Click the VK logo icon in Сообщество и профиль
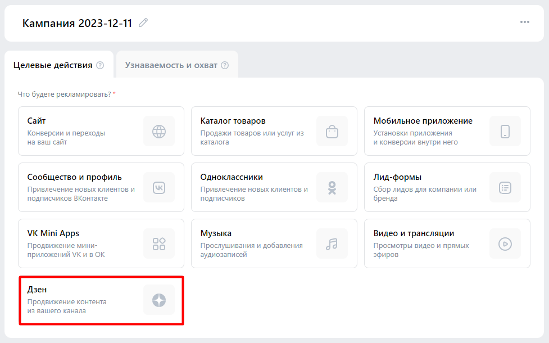 [x=159, y=187]
